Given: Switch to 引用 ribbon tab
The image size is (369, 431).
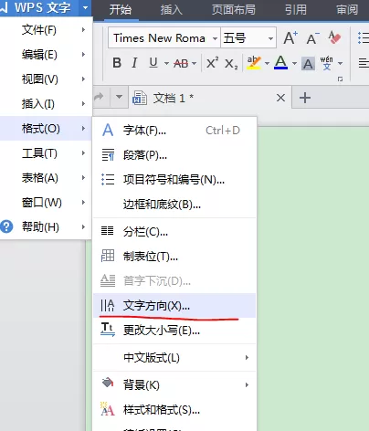Looking at the screenshot, I should (296, 10).
